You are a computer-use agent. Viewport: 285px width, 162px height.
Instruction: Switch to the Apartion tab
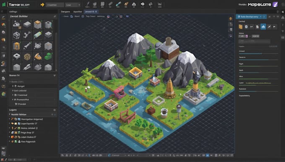(78, 12)
